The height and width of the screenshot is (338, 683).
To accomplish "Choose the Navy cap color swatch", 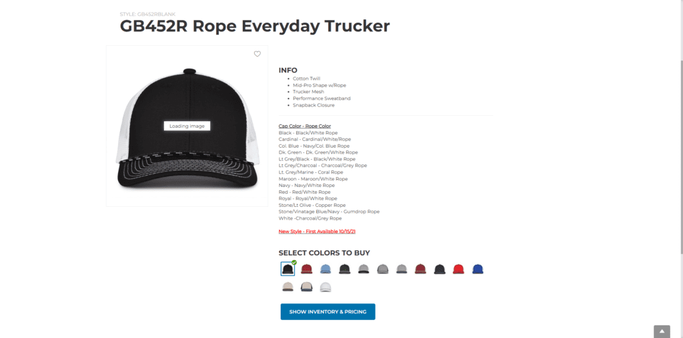I will (x=440, y=269).
